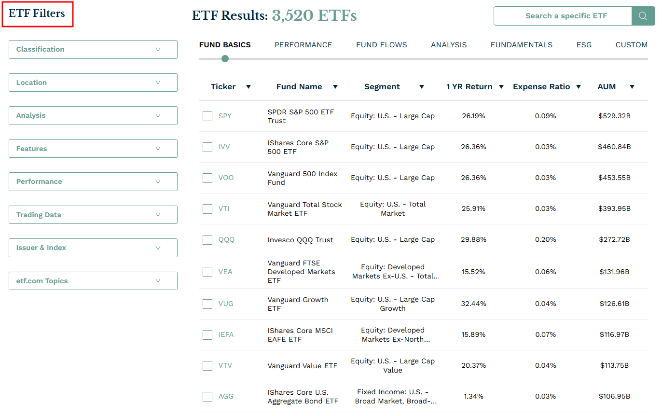Expand the Location filter
The height and width of the screenshot is (416, 662).
pyautogui.click(x=93, y=83)
